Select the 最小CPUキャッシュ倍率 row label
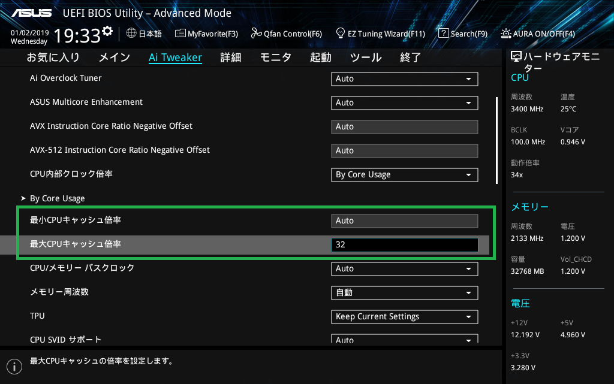The height and width of the screenshot is (384, 614). pos(76,220)
